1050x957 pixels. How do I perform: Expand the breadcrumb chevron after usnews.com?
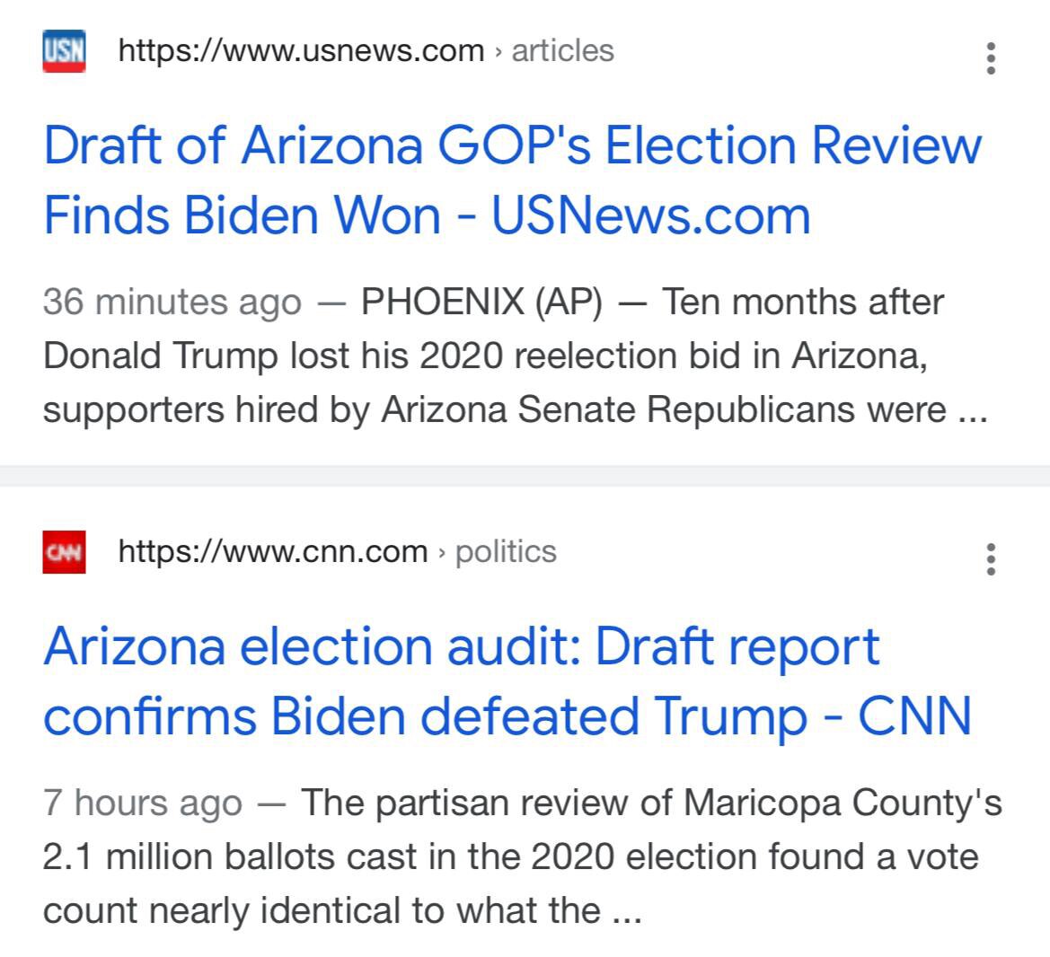pyautogui.click(x=499, y=51)
